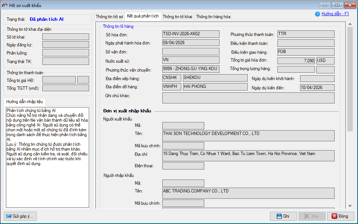Viewport: 358px width, 224px height.
Task: Select the Ngày dự kiến đến date field
Action: click(x=317, y=88)
